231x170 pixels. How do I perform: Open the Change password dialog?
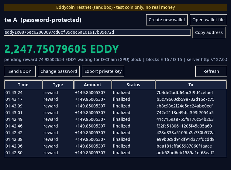point(59,71)
